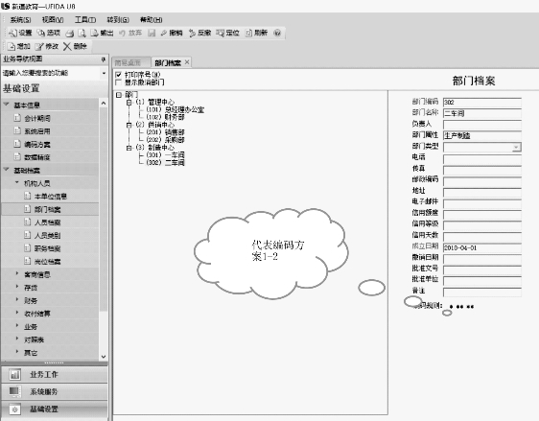The image size is (539, 421).
Task: Open 编码方案 in the sidebar
Action: (37, 145)
